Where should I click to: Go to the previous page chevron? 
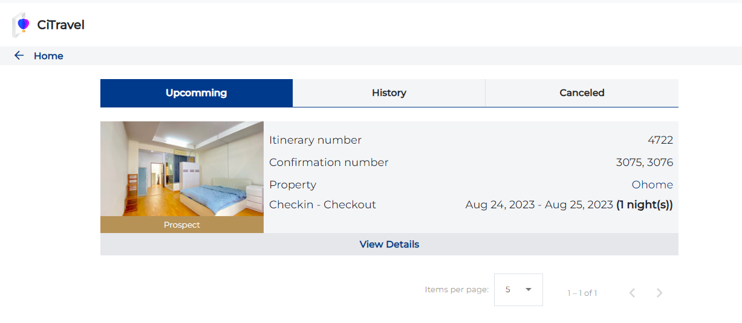click(632, 293)
